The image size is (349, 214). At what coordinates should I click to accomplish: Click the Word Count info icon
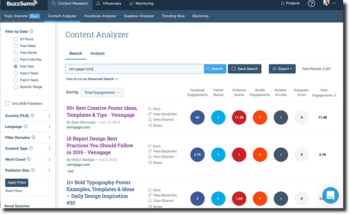pyautogui.click(x=29, y=159)
